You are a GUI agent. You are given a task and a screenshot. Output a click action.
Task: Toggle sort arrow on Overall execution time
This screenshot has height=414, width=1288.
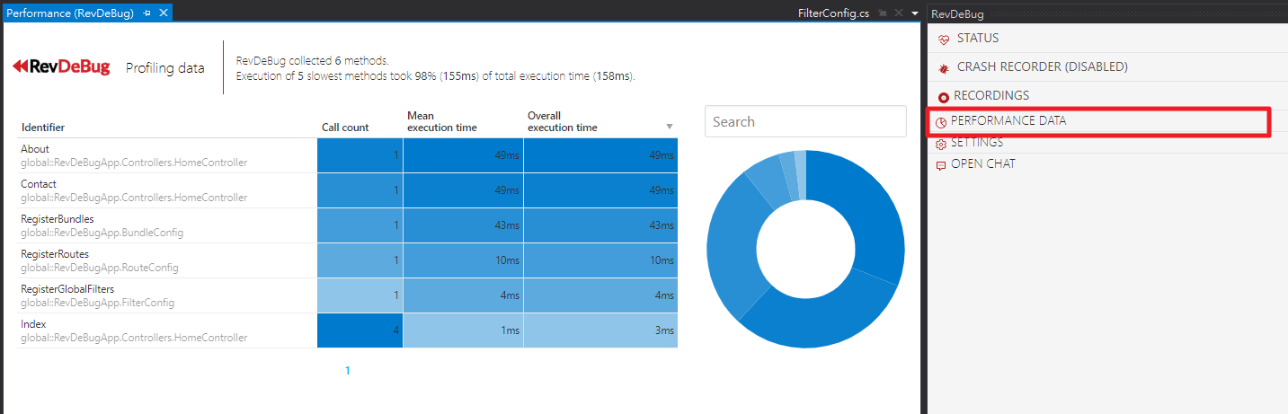[669, 127]
